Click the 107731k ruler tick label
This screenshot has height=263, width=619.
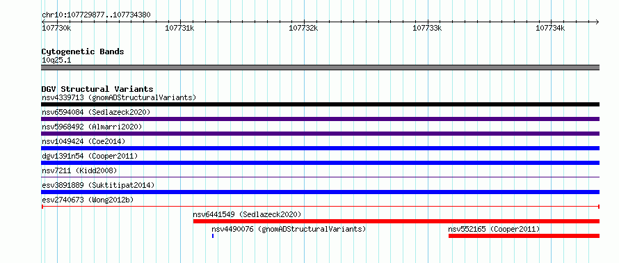(x=179, y=28)
